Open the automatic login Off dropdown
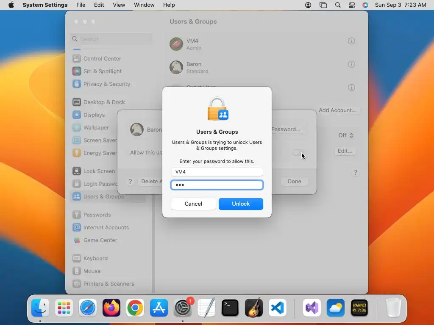 tap(346, 135)
